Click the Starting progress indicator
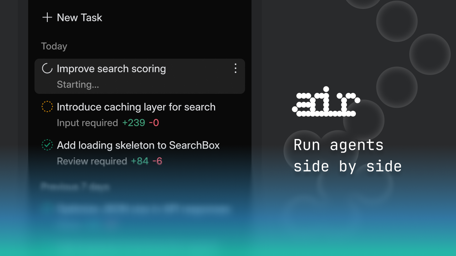Viewport: 456px width, 256px height. coord(78,84)
